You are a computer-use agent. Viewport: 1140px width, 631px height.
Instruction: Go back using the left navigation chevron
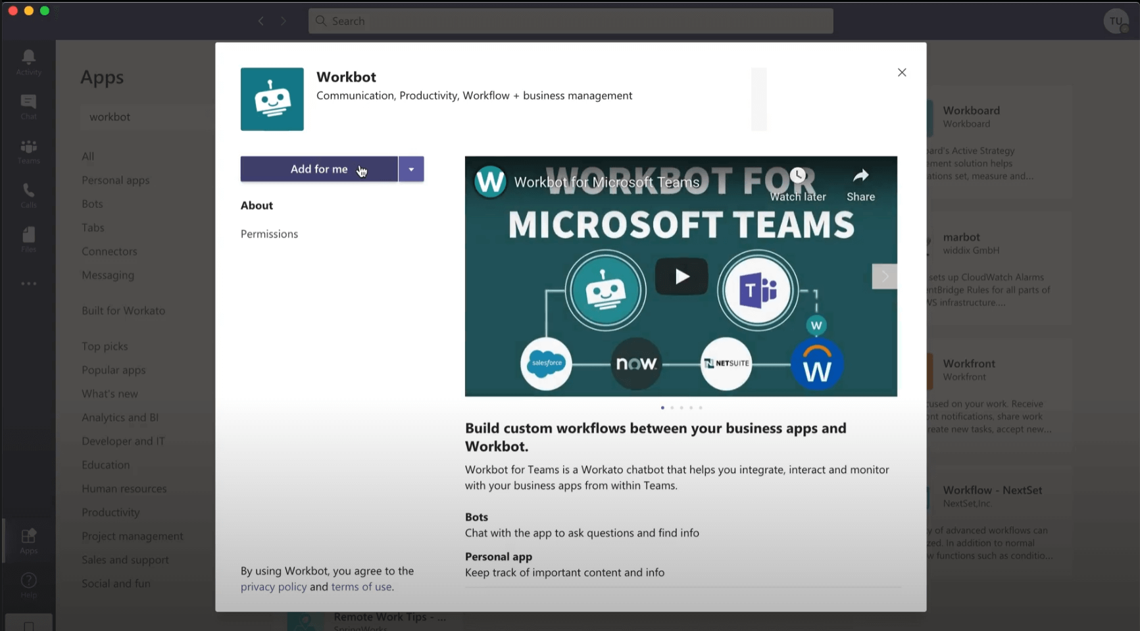pos(261,21)
